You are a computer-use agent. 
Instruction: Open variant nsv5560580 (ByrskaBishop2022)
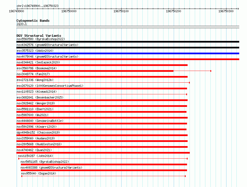pos(41,39)
